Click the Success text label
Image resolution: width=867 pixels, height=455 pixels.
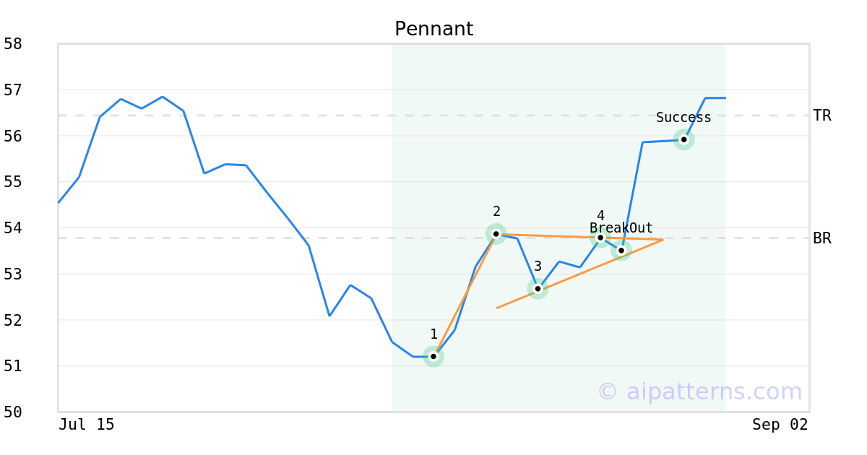[683, 118]
